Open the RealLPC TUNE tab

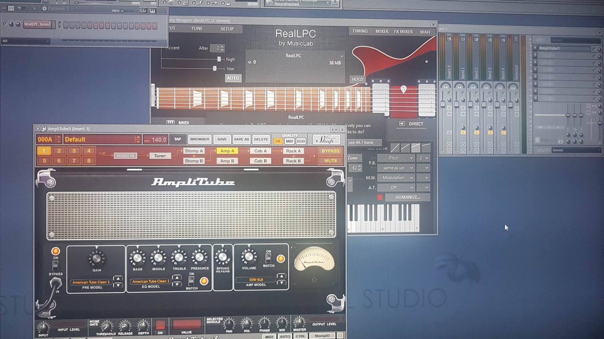pyautogui.click(x=197, y=29)
